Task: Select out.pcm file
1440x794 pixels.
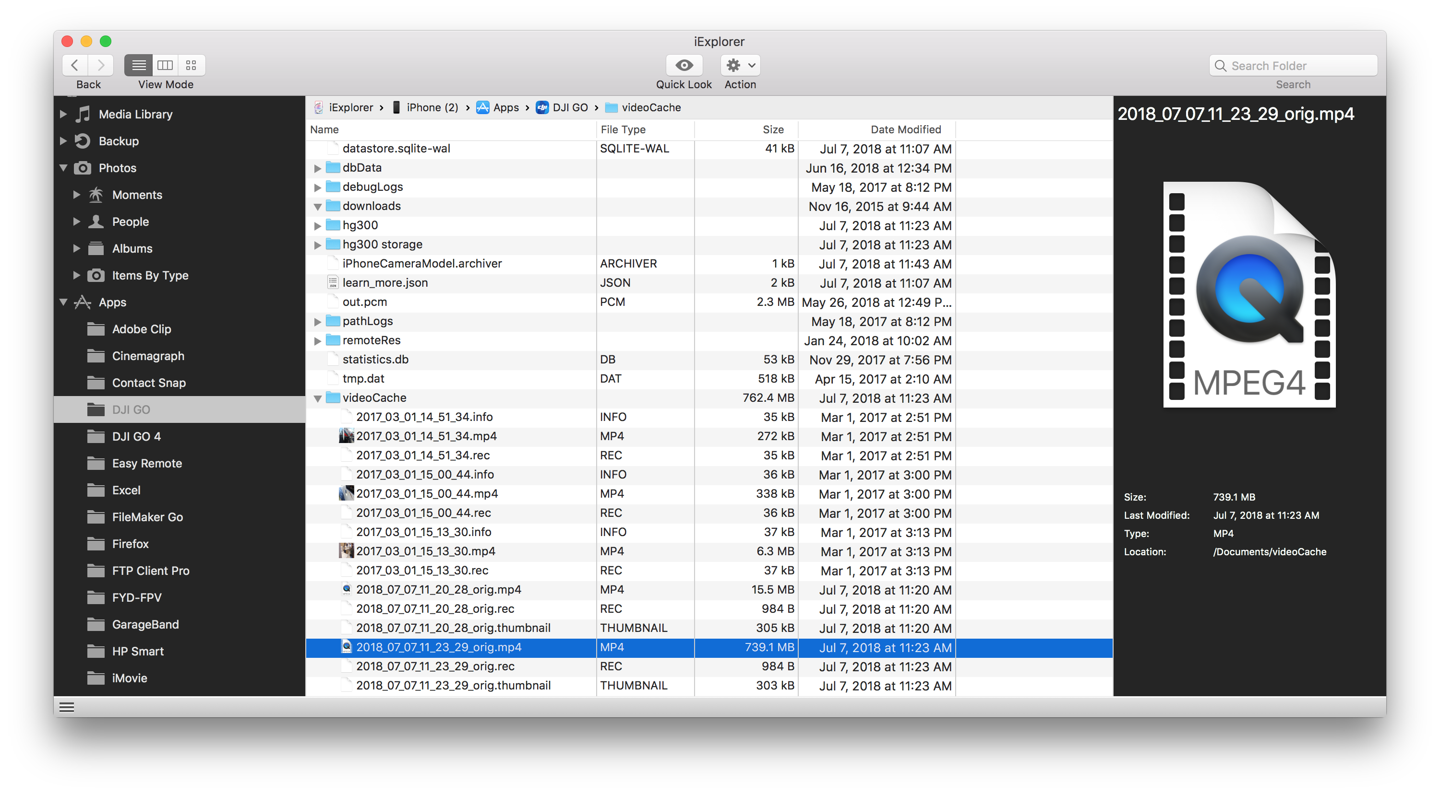Action: [x=709, y=302]
